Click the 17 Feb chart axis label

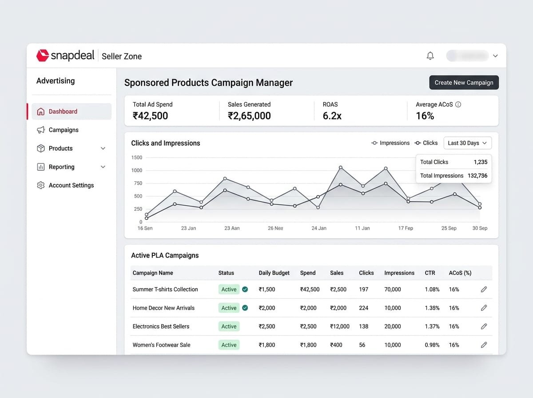pos(406,228)
